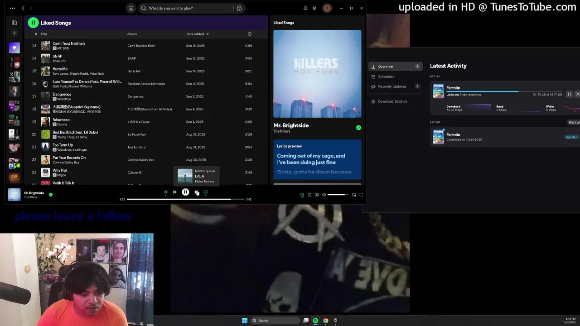The width and height of the screenshot is (580, 326).
Task: Go back in Spotify navigation
Action: coord(23,8)
